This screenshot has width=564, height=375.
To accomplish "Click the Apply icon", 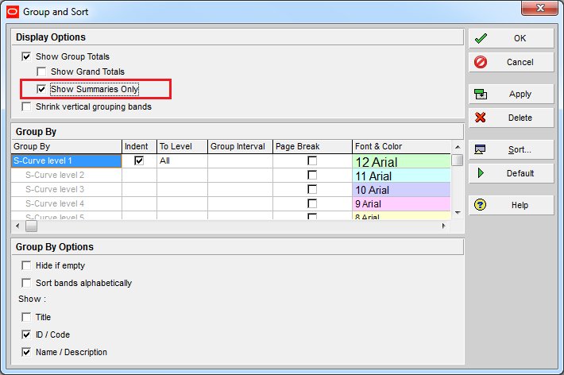I will tap(481, 95).
